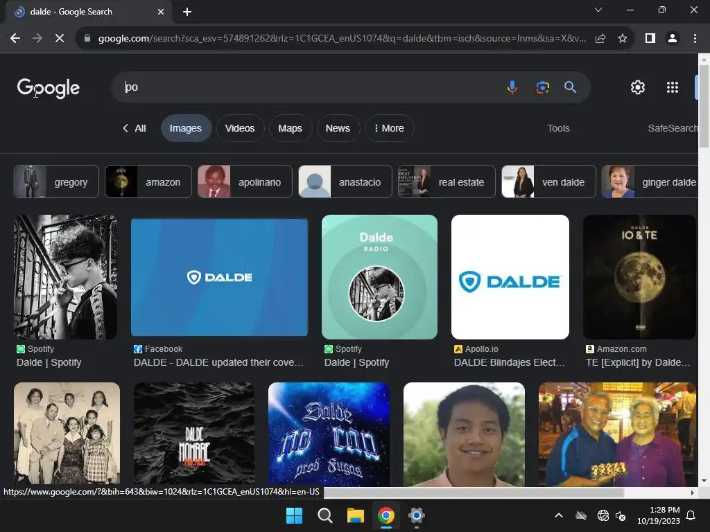Open the white DALDE logo Apollo.io image
This screenshot has height=532, width=710.
(x=510, y=277)
